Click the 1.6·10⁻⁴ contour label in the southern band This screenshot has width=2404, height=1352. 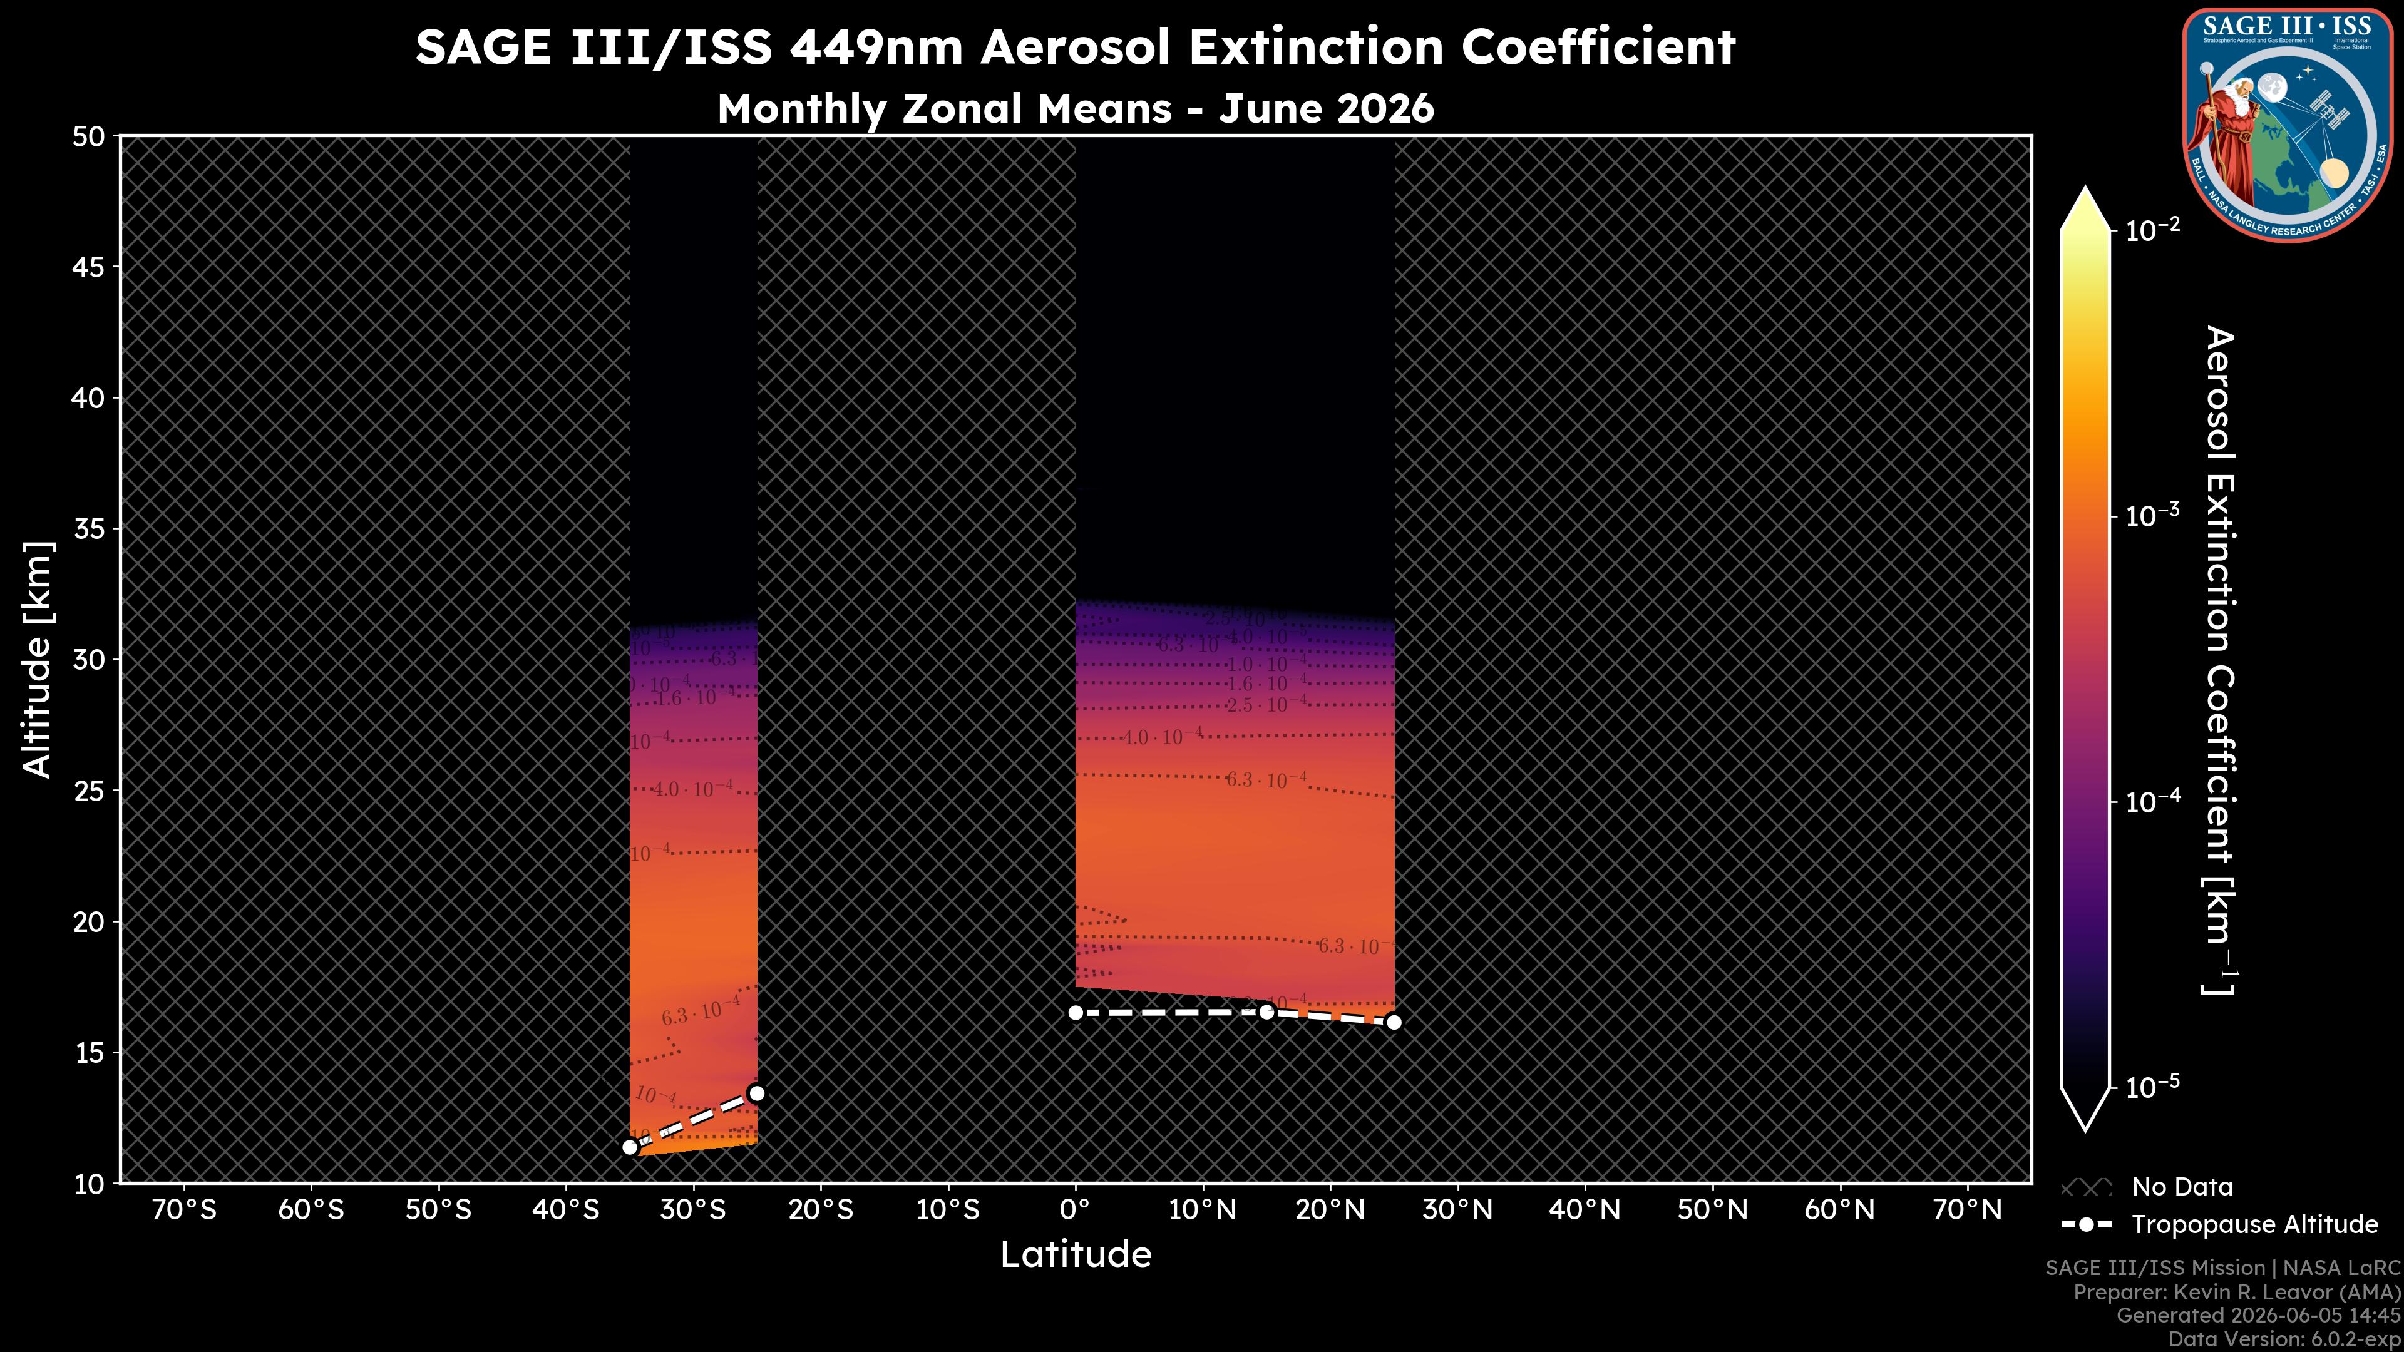click(x=696, y=698)
